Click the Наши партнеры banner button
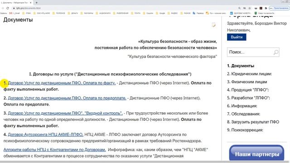 click(256, 153)
